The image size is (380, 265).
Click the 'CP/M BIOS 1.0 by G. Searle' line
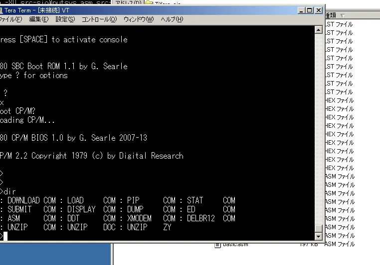[x=73, y=138]
